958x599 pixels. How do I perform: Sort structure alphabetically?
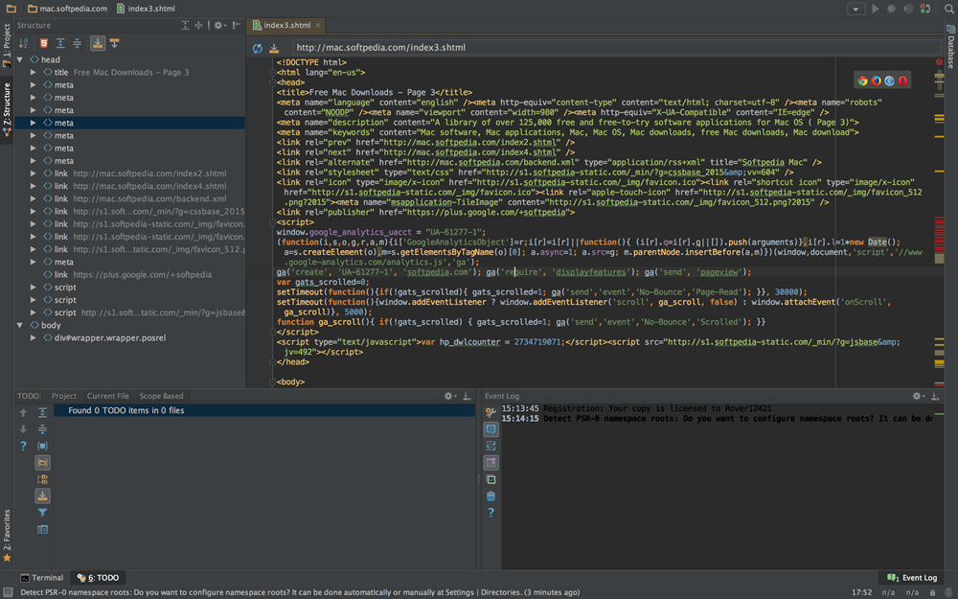point(23,43)
